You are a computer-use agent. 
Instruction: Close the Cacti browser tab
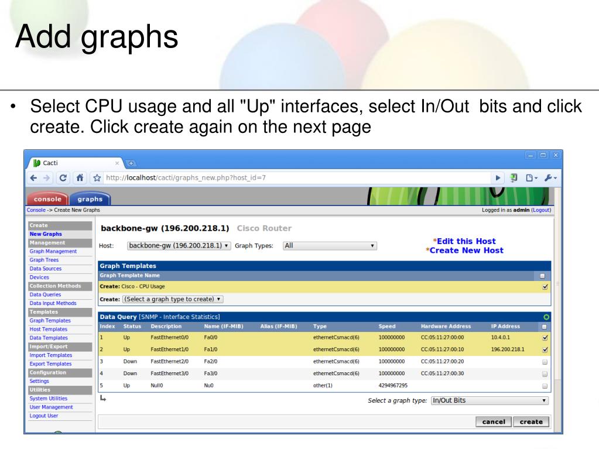(117, 163)
